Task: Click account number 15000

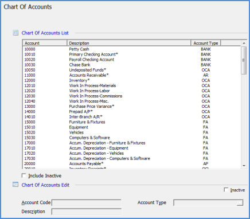Action: (30, 122)
